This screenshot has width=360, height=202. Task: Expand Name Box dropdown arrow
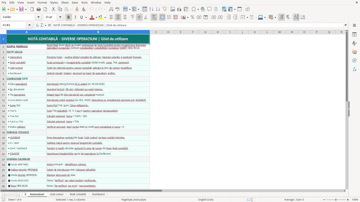coord(29,25)
